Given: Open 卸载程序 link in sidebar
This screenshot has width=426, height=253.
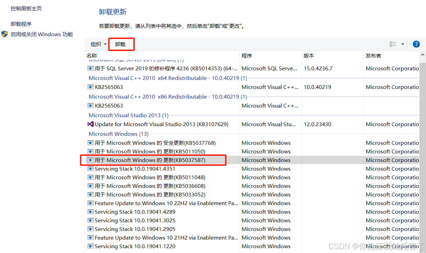Looking at the screenshot, I should (21, 24).
